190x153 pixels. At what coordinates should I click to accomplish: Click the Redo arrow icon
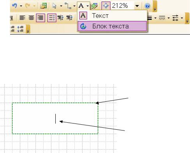pos(28,6)
